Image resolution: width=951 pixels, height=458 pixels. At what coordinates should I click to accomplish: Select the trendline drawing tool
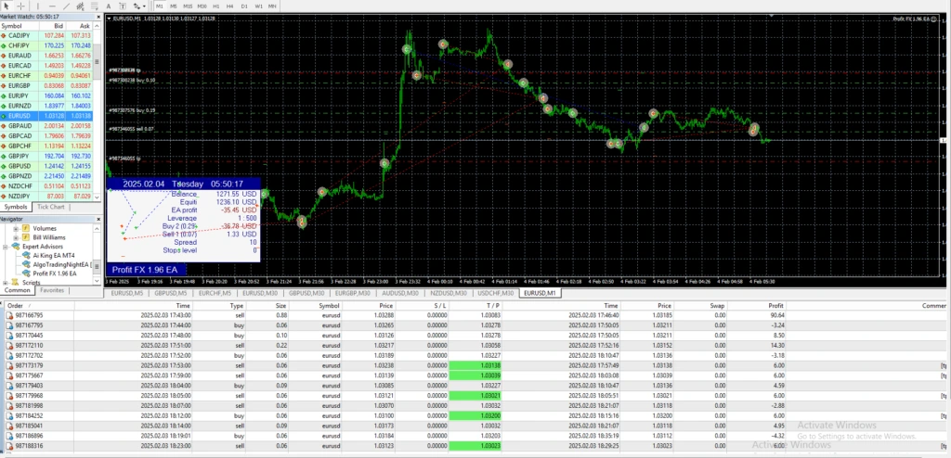pyautogui.click(x=68, y=6)
